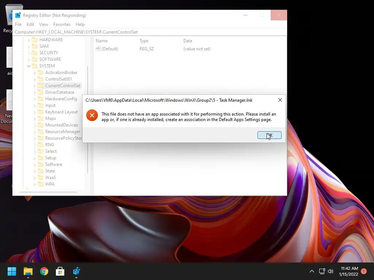Select the RNG folder icon

tap(41, 144)
